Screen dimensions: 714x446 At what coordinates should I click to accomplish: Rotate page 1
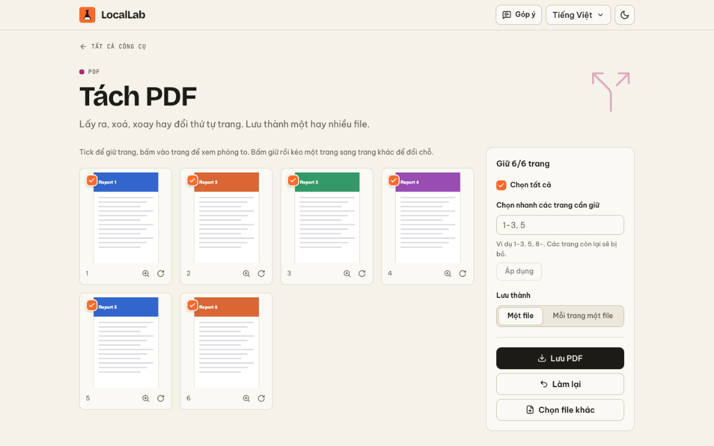pos(161,274)
